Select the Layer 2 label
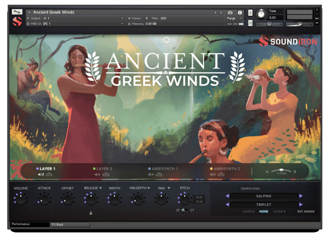 tap(104, 169)
